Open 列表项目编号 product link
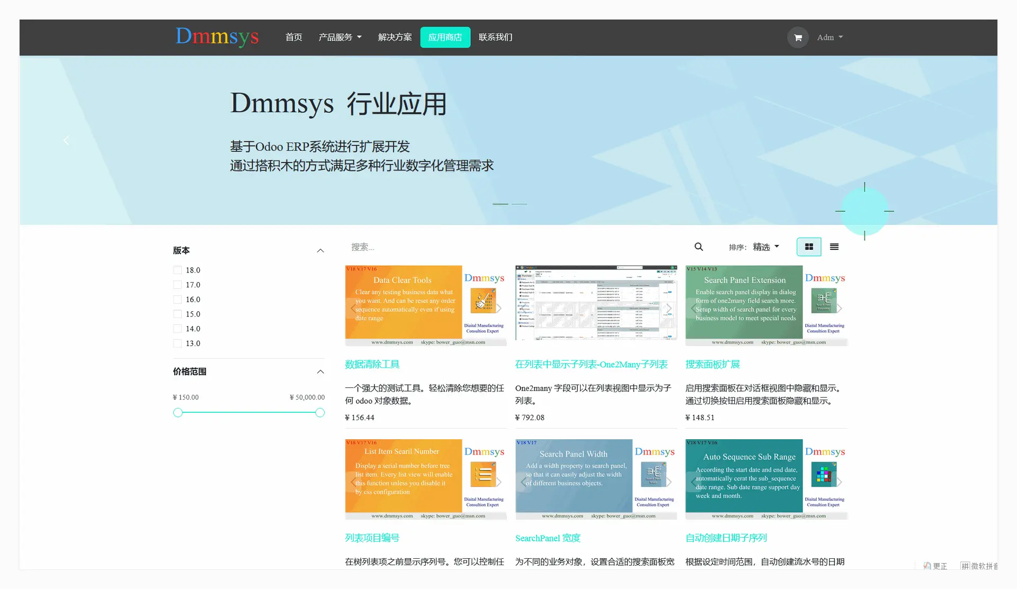The height and width of the screenshot is (589, 1017). pyautogui.click(x=372, y=538)
